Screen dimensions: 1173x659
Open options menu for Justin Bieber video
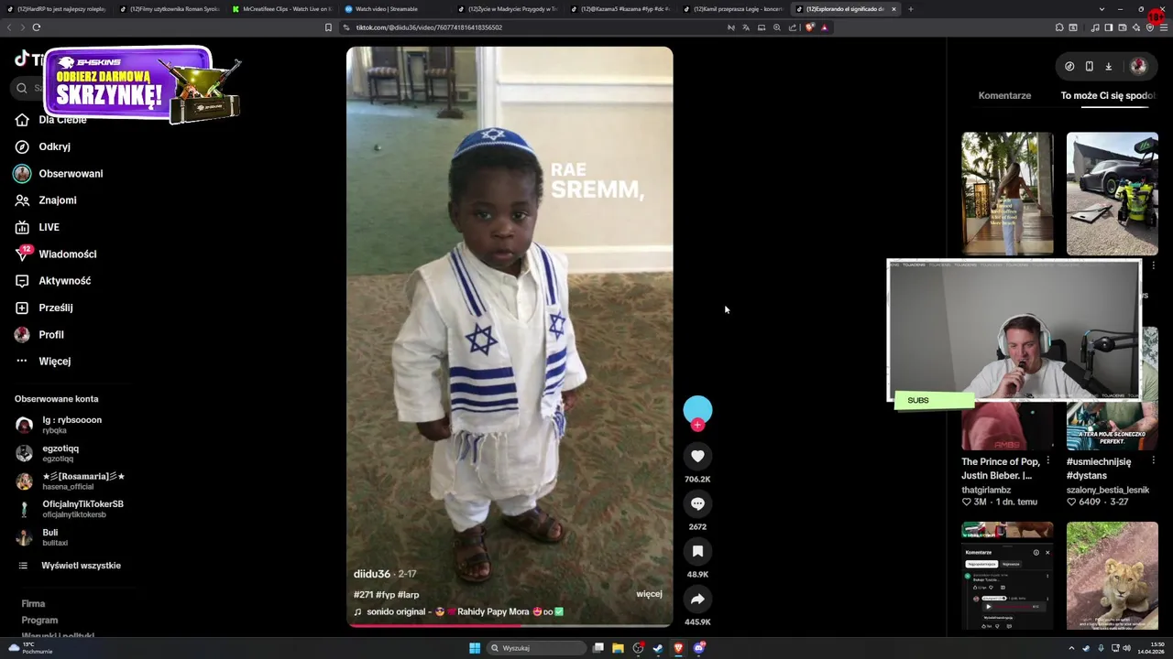click(1047, 460)
